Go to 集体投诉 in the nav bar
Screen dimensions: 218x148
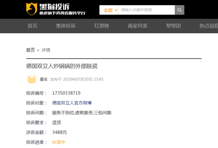point(66,26)
